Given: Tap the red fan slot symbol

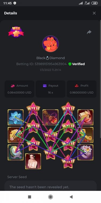Looking at the screenshot, I should pos(86,117).
